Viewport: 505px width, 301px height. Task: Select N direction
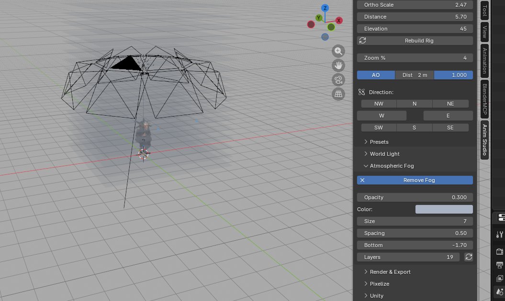tap(415, 104)
